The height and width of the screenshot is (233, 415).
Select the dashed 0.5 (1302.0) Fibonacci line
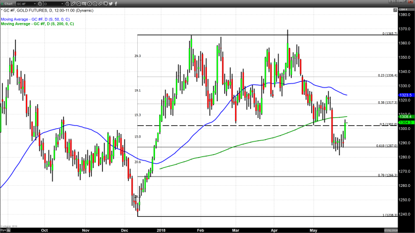coord(231,125)
